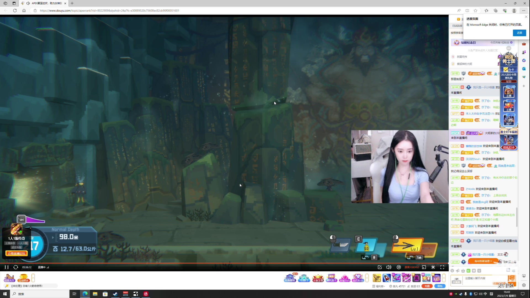Open 任务大厅 task hall
The width and height of the screenshot is (530, 298).
coord(9,278)
